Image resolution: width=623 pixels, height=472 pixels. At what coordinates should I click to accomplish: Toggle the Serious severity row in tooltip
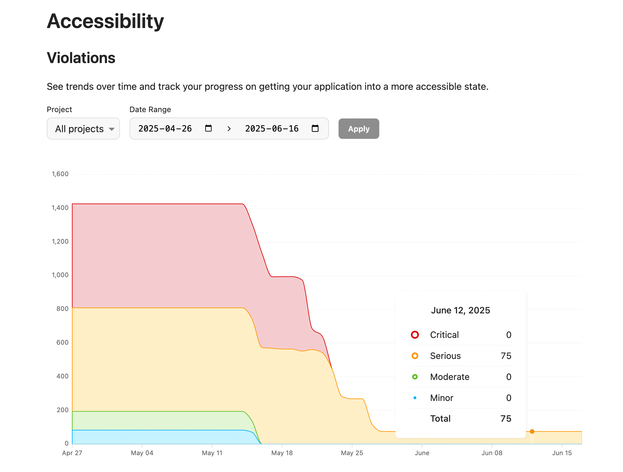pos(460,356)
